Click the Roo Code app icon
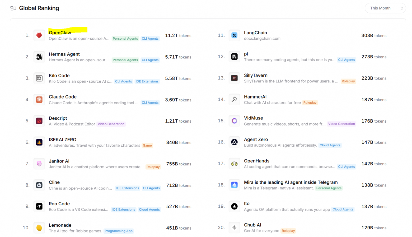Image resolution: width=412 pixels, height=237 pixels. [39, 206]
